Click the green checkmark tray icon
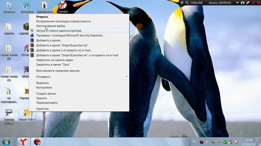Image resolution: width=261 pixels, height=146 pixels. (225, 142)
